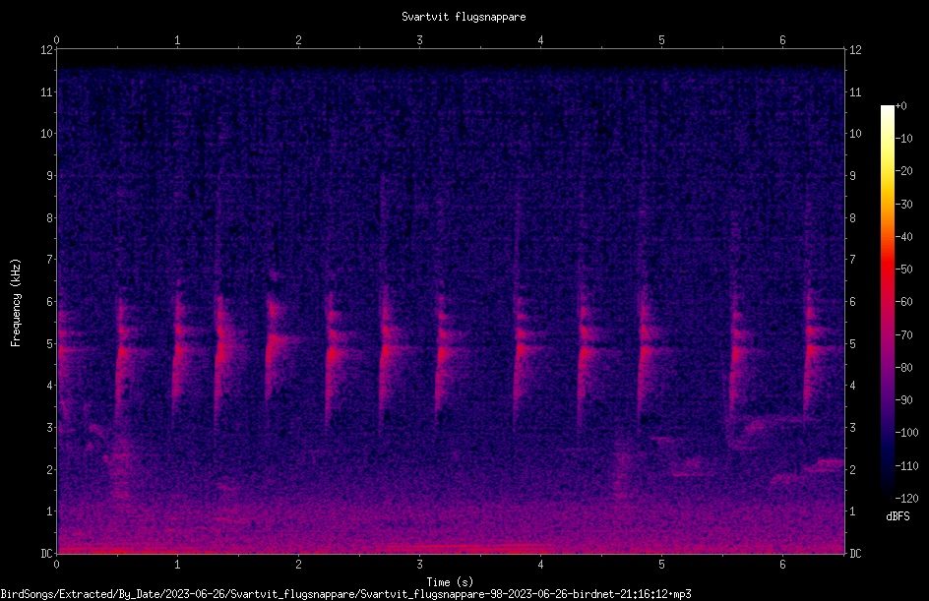Click the '-90' value on color scale

(903, 399)
